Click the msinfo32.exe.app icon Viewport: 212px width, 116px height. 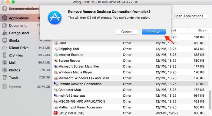tap(55, 96)
